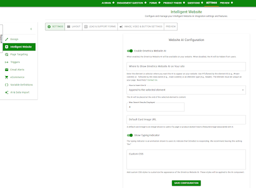The width and height of the screenshot is (256, 188).
Task: Select the Settings top menu item
Action: point(211,3)
